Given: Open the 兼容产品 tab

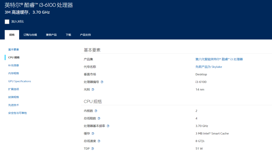Looking at the screenshot, I should coord(51,35).
